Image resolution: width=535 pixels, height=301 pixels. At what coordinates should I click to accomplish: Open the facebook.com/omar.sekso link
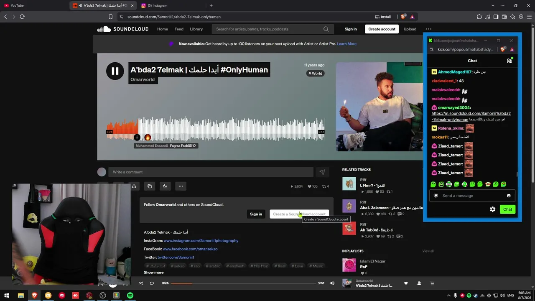(x=190, y=249)
